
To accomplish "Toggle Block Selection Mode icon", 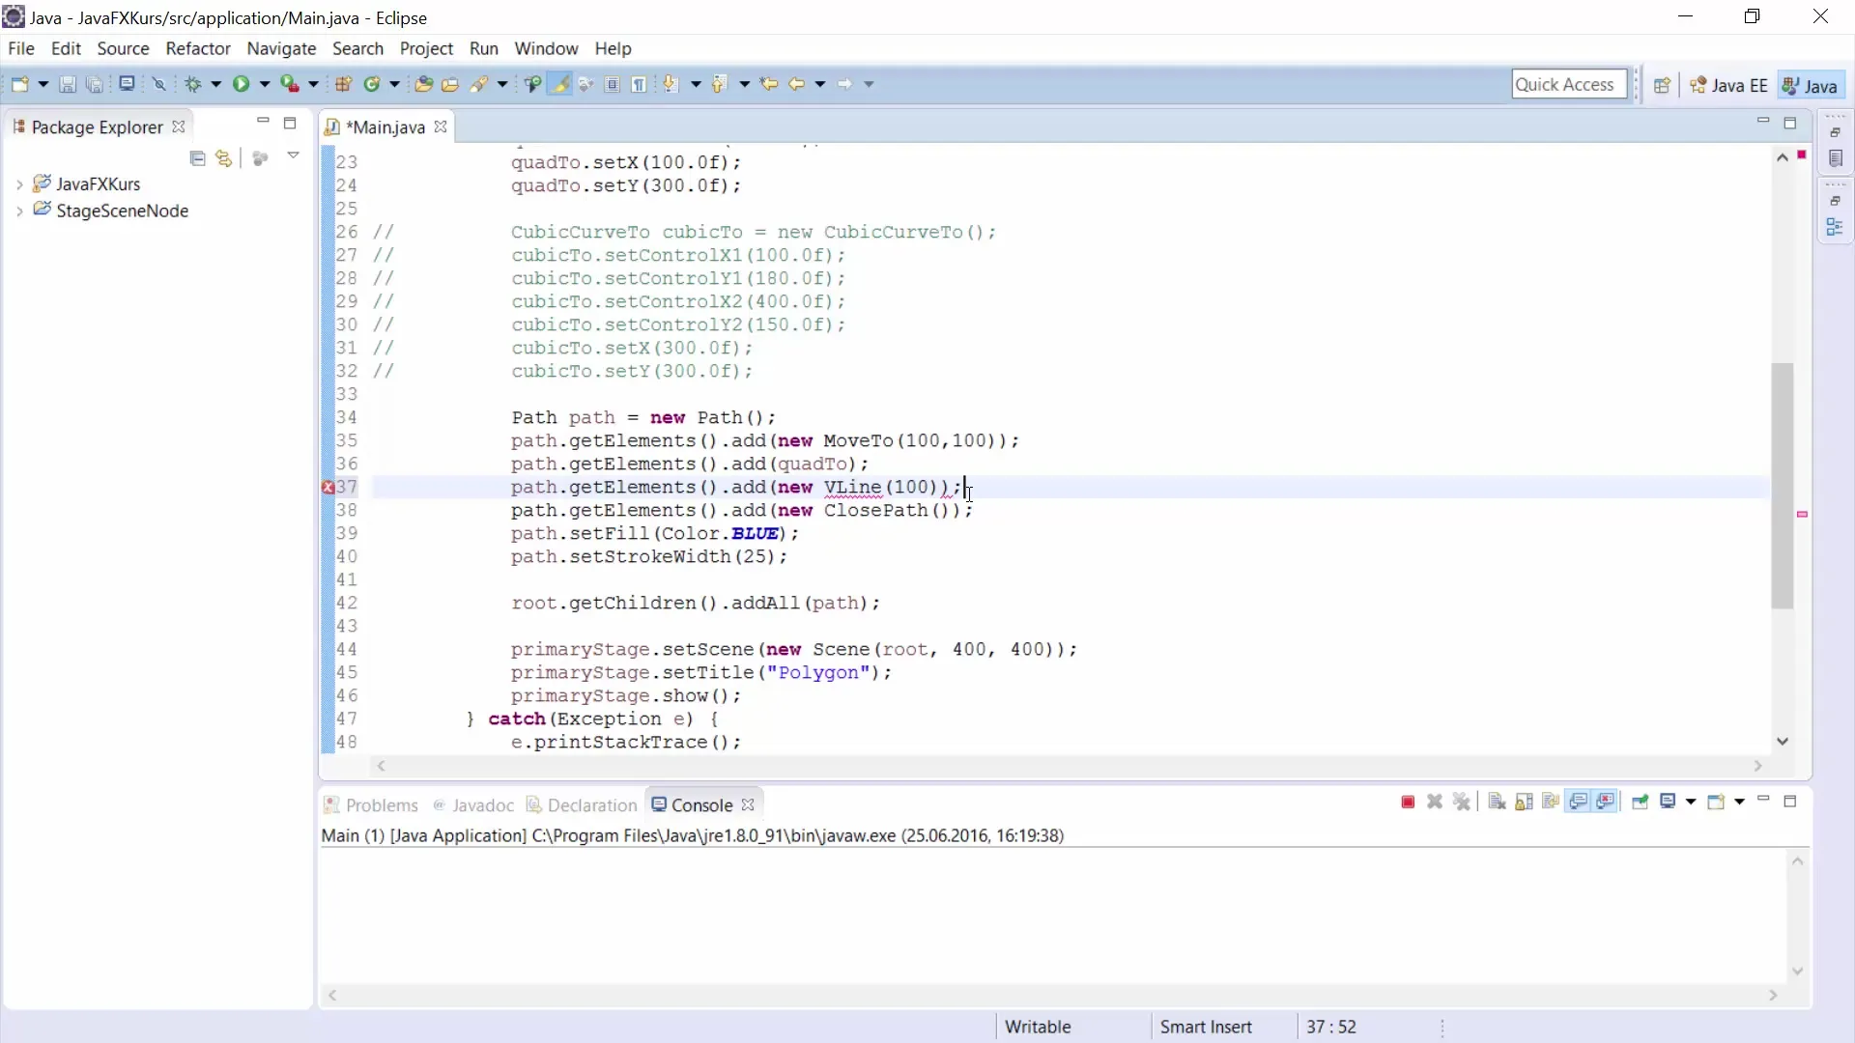I will tap(613, 84).
